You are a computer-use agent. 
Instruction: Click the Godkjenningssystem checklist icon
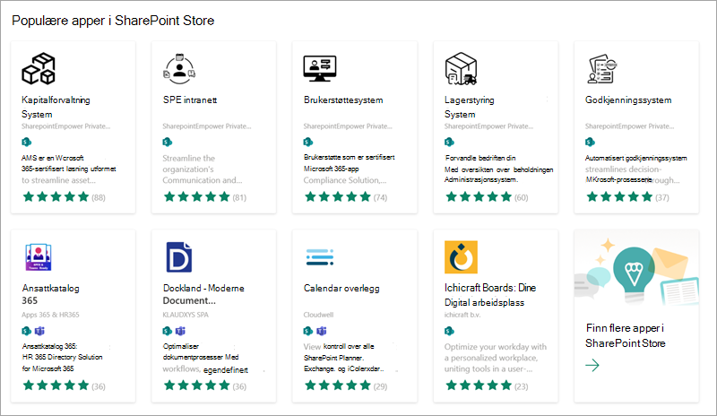[601, 69]
